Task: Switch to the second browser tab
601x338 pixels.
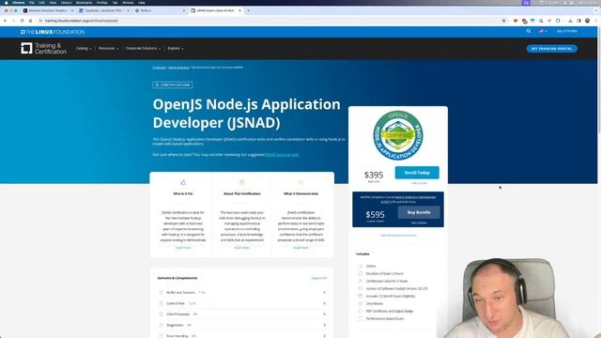Action: point(103,10)
